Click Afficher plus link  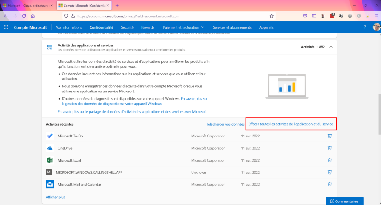55,197
